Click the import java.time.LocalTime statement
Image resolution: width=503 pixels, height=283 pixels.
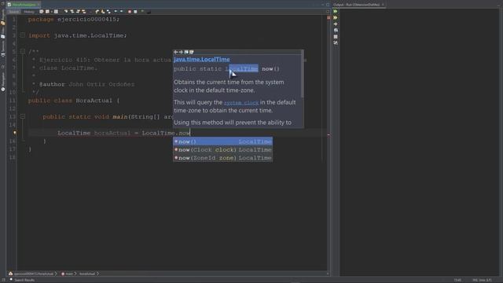click(78, 35)
